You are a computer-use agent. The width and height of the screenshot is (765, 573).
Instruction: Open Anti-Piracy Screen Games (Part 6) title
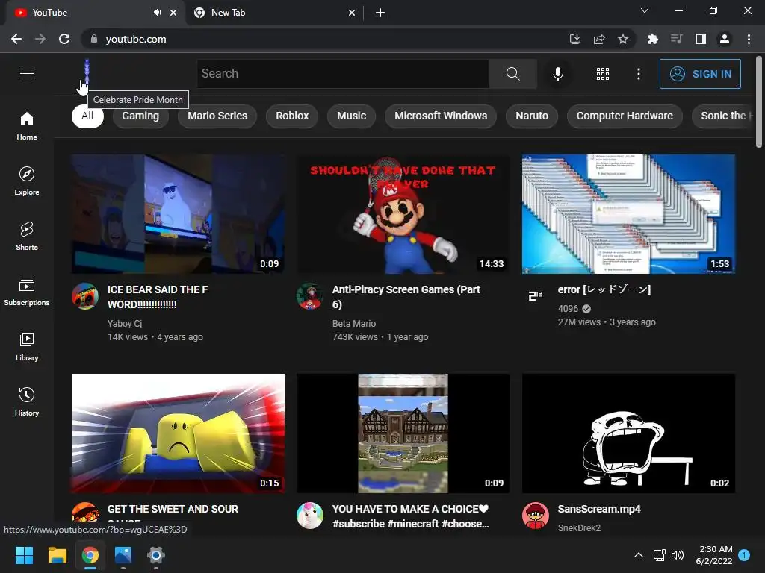[406, 297]
